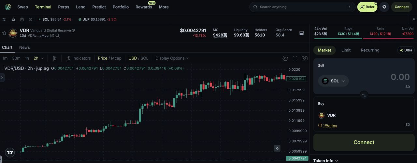This screenshot has width=417, height=163.
Task: Open the More nav menu
Action: pos(164,7)
